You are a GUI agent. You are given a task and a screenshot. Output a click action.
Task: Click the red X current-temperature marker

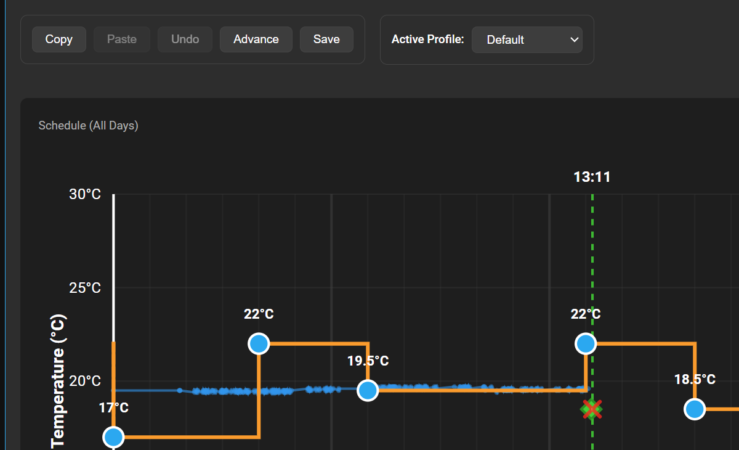click(592, 409)
